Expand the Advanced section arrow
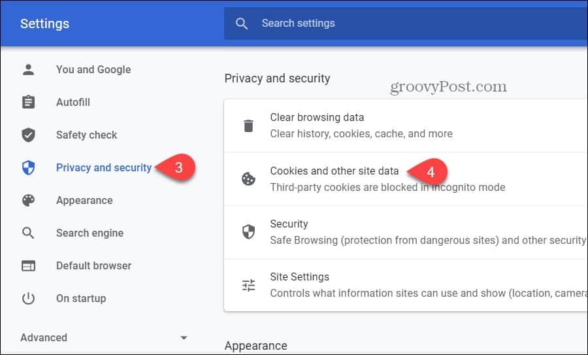This screenshot has height=355, width=588. (184, 338)
